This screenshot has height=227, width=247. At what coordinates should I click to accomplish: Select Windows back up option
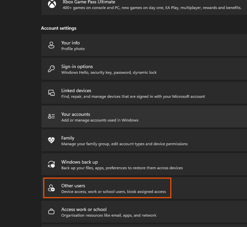point(144,164)
